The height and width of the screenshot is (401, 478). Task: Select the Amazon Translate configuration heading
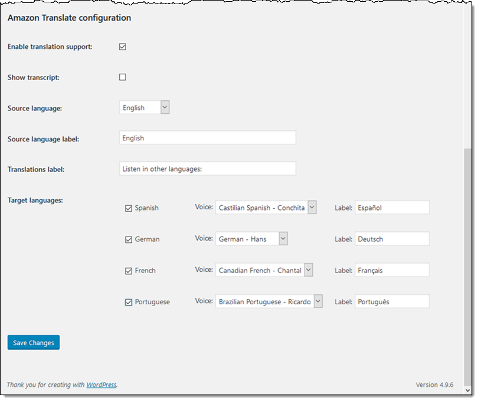[69, 18]
